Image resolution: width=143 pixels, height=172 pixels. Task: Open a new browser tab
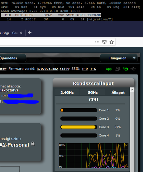point(30,33)
